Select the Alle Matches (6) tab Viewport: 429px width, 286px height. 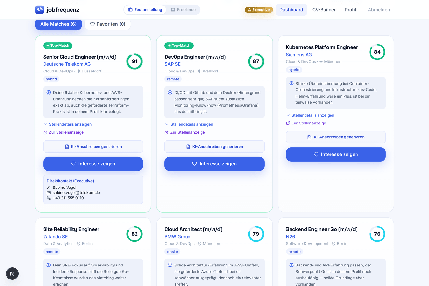pos(58,24)
